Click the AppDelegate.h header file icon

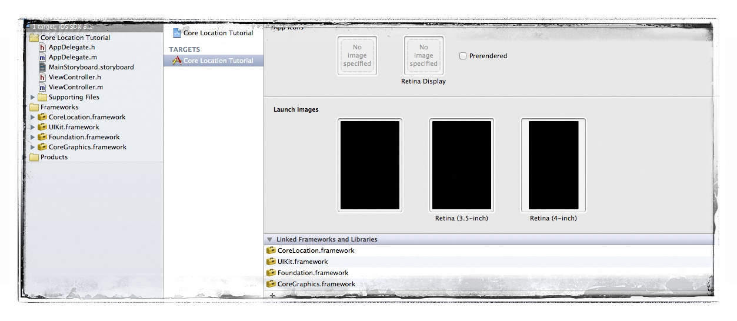coord(42,47)
